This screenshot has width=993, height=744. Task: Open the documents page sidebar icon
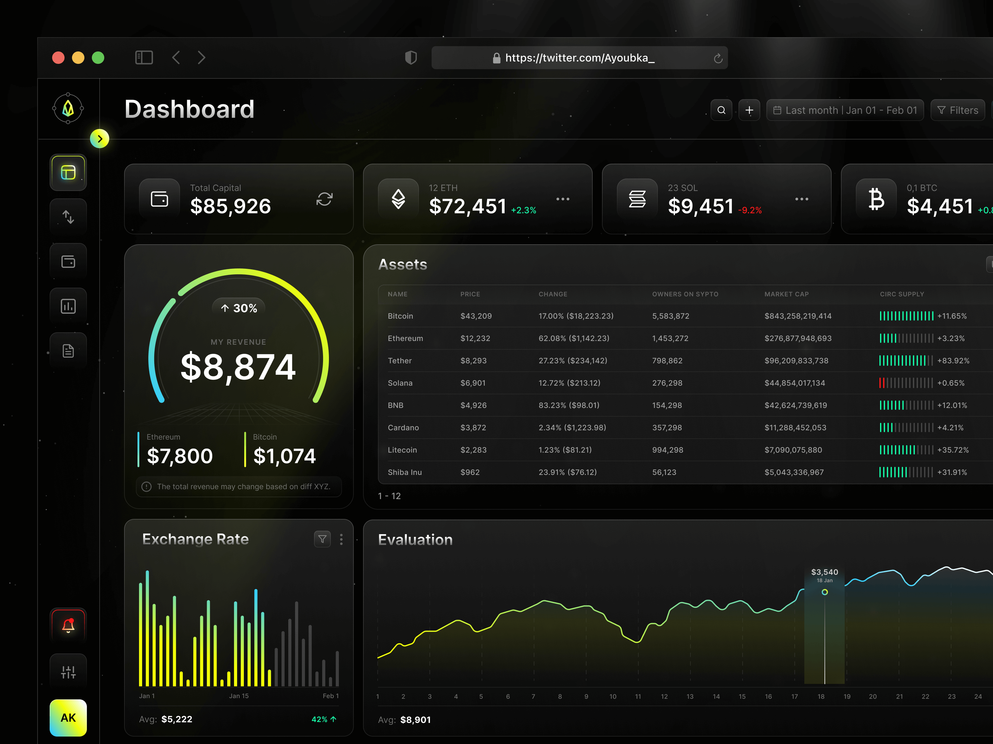68,351
